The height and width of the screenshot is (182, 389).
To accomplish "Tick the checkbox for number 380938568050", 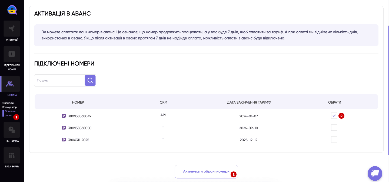I will click(x=334, y=128).
